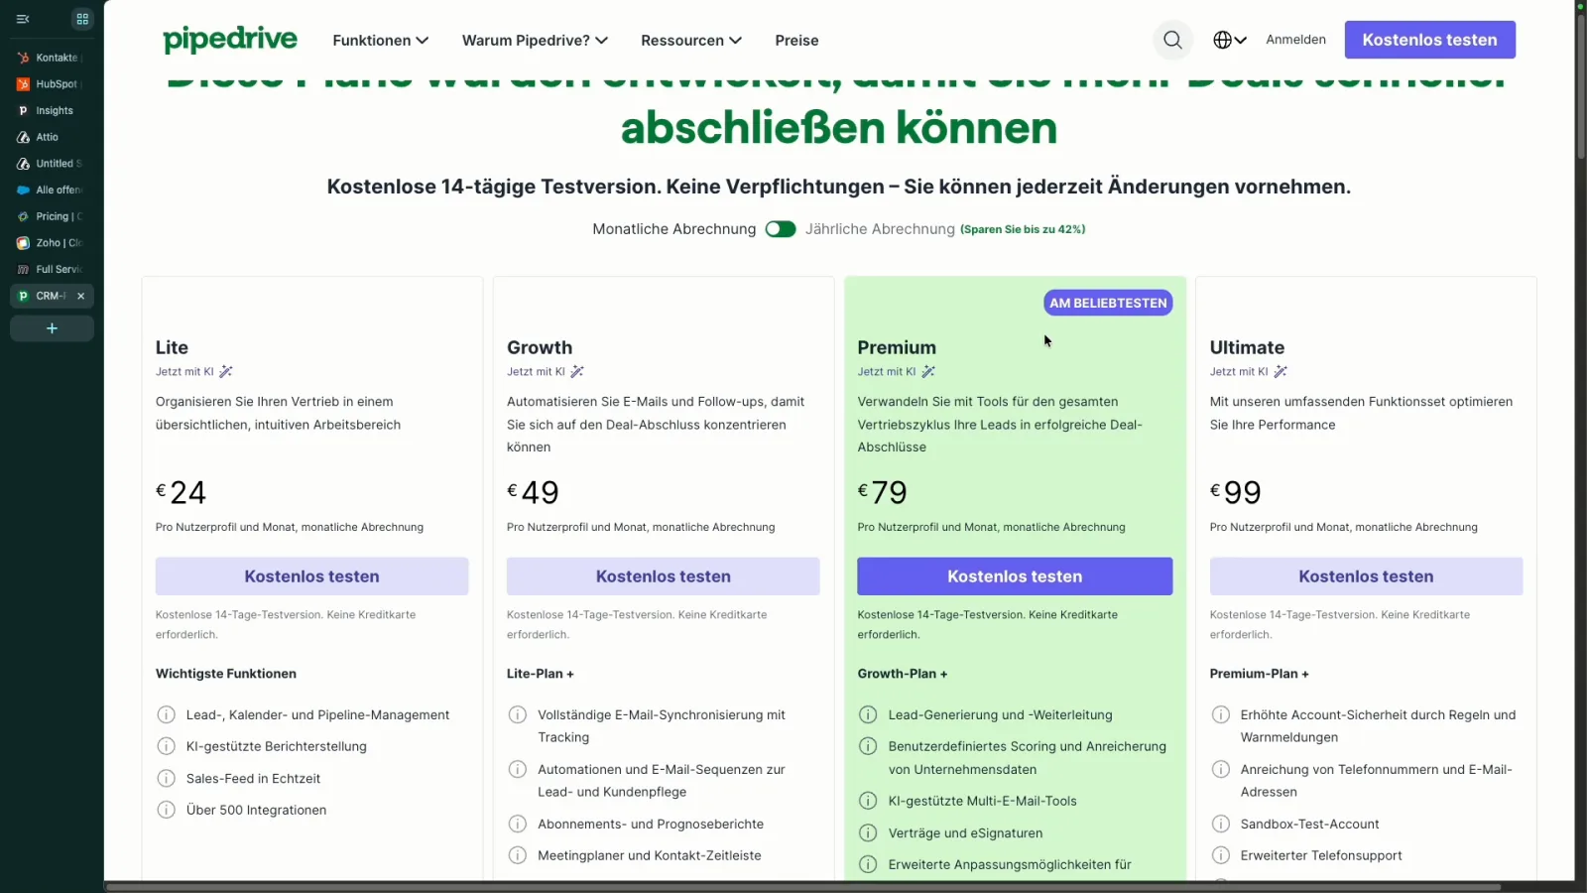Switch to the Insights tab
This screenshot has height=893, width=1587.
(52, 110)
